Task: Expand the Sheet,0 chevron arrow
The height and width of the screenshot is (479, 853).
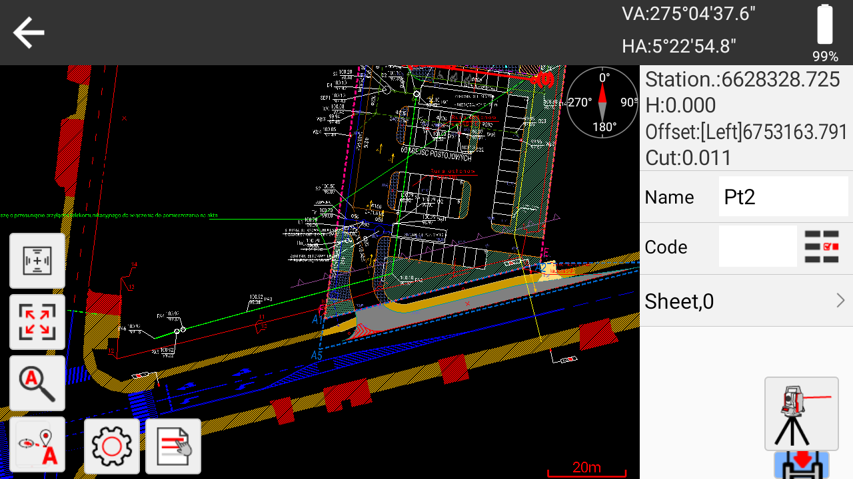Action: (840, 301)
